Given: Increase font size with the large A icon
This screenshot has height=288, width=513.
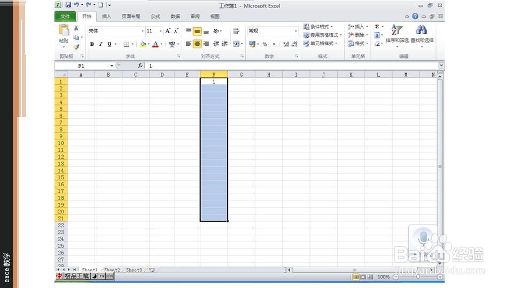Looking at the screenshot, I should [167, 31].
